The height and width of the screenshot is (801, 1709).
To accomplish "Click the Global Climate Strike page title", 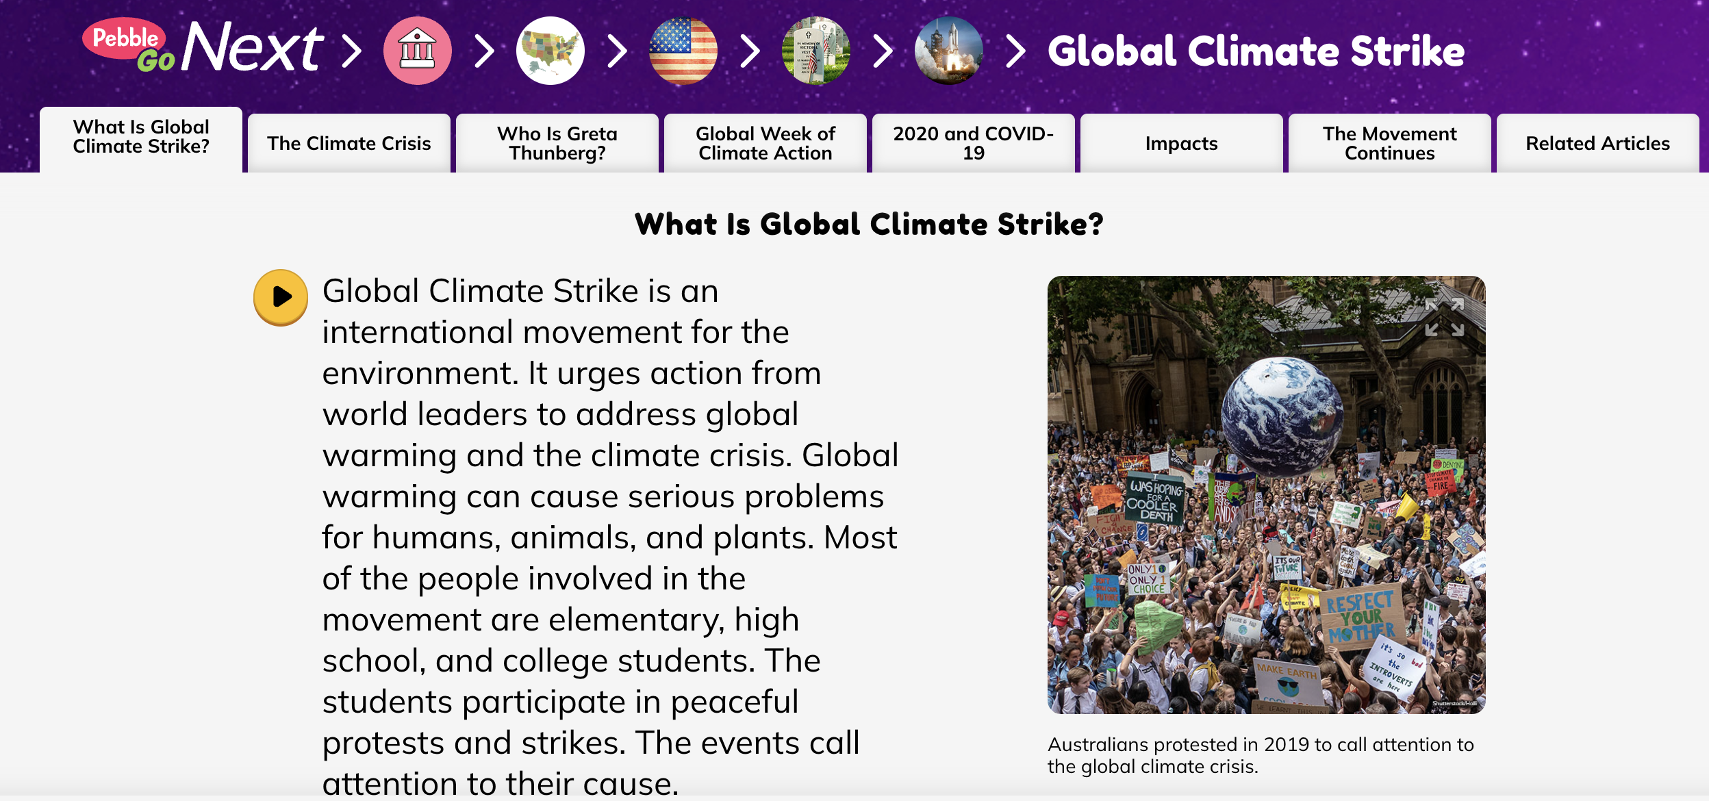I will click(x=1256, y=51).
